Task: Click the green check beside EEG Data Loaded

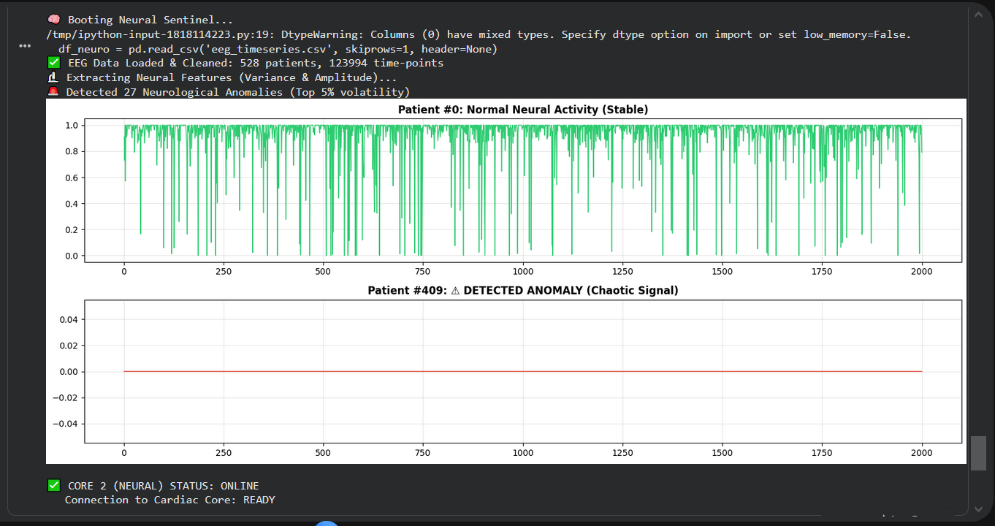Action: click(53, 63)
